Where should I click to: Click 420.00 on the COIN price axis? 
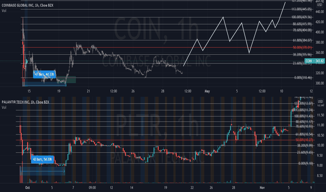(x=320, y=22)
